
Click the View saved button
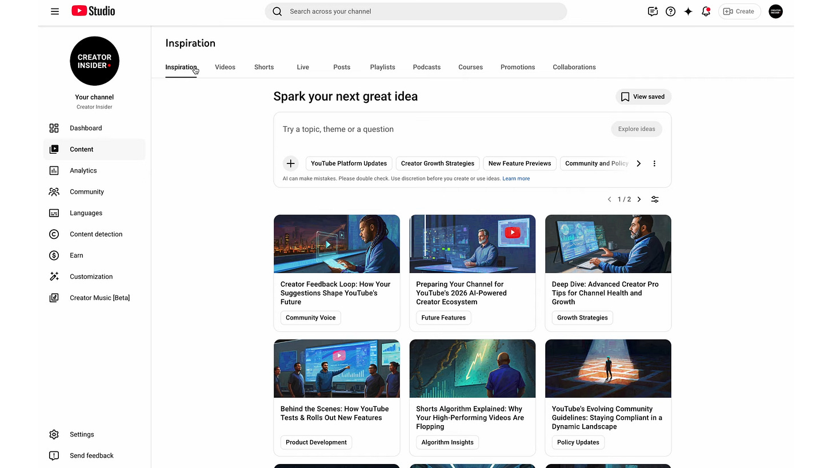coord(643,97)
